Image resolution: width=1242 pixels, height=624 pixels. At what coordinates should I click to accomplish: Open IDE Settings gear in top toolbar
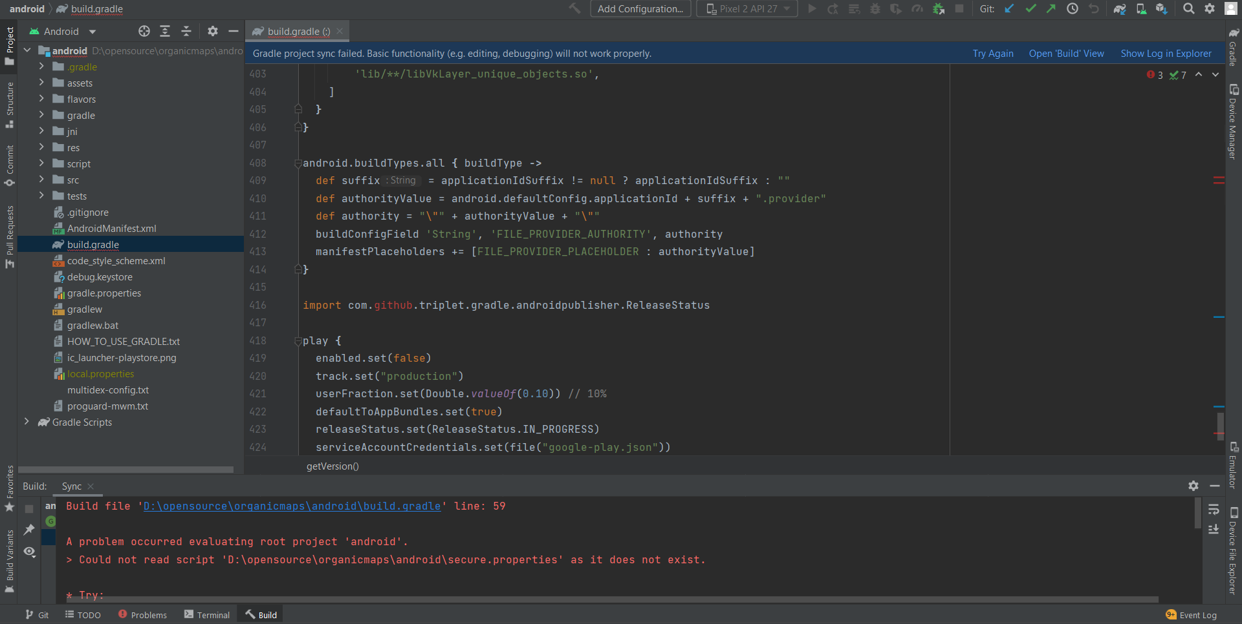[x=1210, y=8]
